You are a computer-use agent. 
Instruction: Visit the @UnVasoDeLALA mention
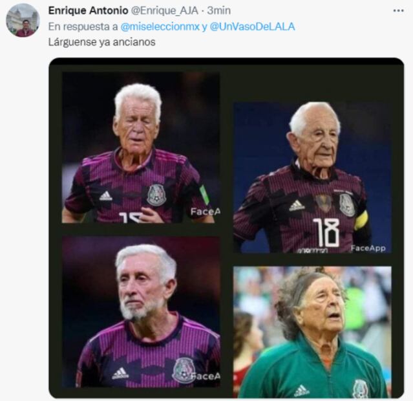245,26
